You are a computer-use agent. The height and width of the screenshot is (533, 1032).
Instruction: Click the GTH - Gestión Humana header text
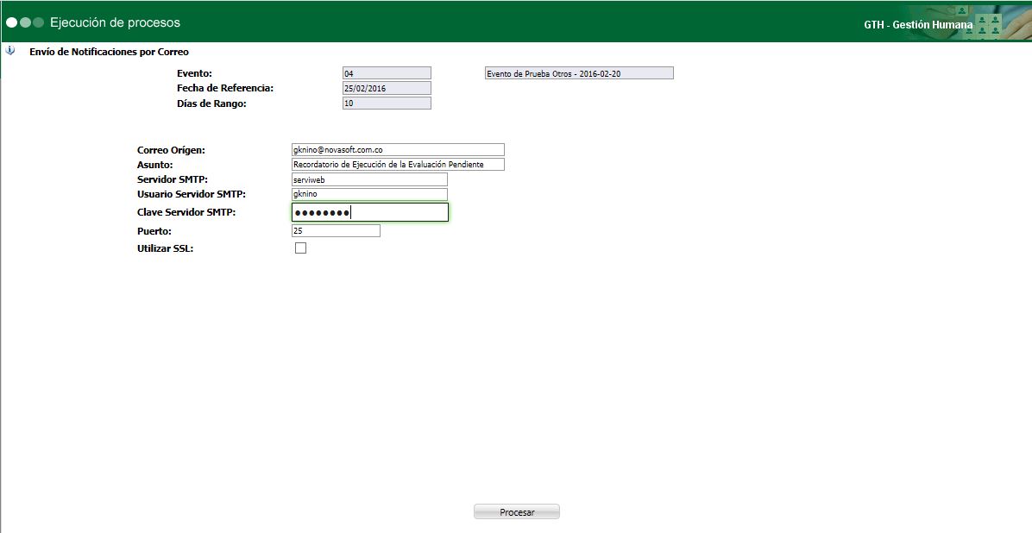918,25
